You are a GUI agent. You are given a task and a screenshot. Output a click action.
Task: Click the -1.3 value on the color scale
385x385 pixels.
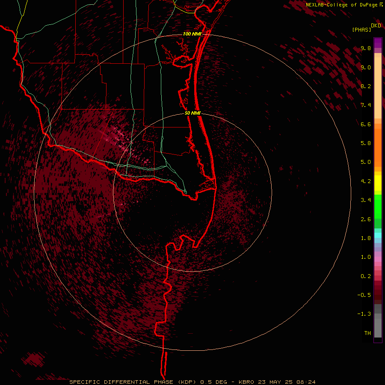[364, 314]
